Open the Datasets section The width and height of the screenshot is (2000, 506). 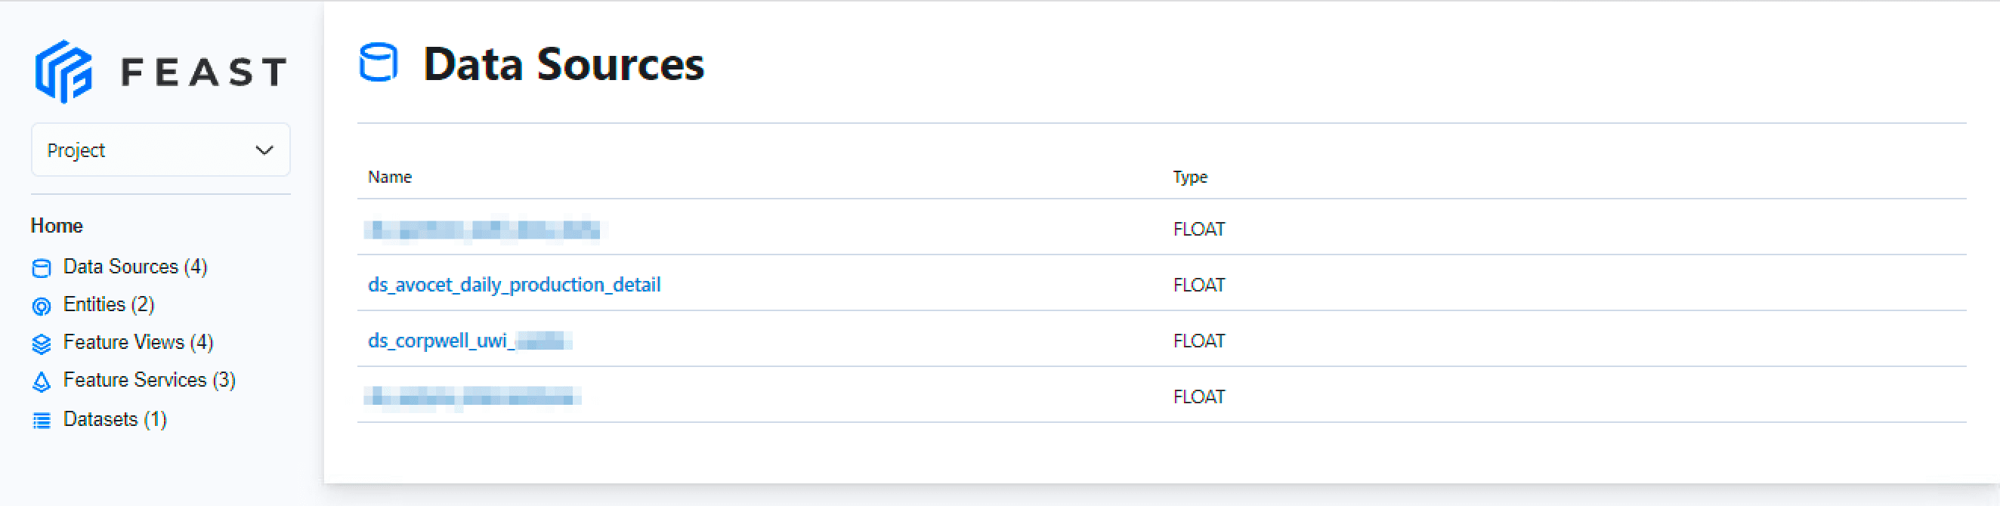[114, 419]
